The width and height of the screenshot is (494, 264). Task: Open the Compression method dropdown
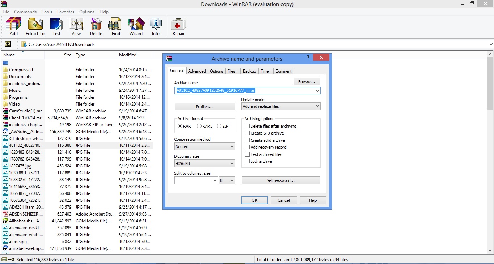[204, 146]
